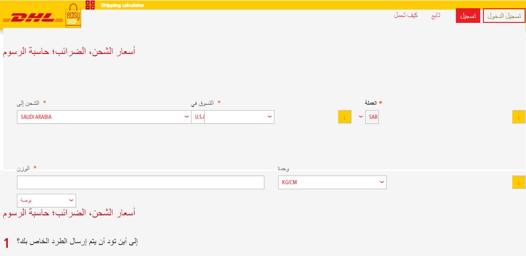Click the upper أسعار الشحن page heading
This screenshot has height=256, width=526.
click(x=69, y=52)
